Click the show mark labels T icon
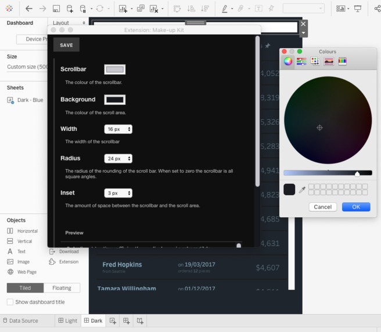 pos(258,9)
